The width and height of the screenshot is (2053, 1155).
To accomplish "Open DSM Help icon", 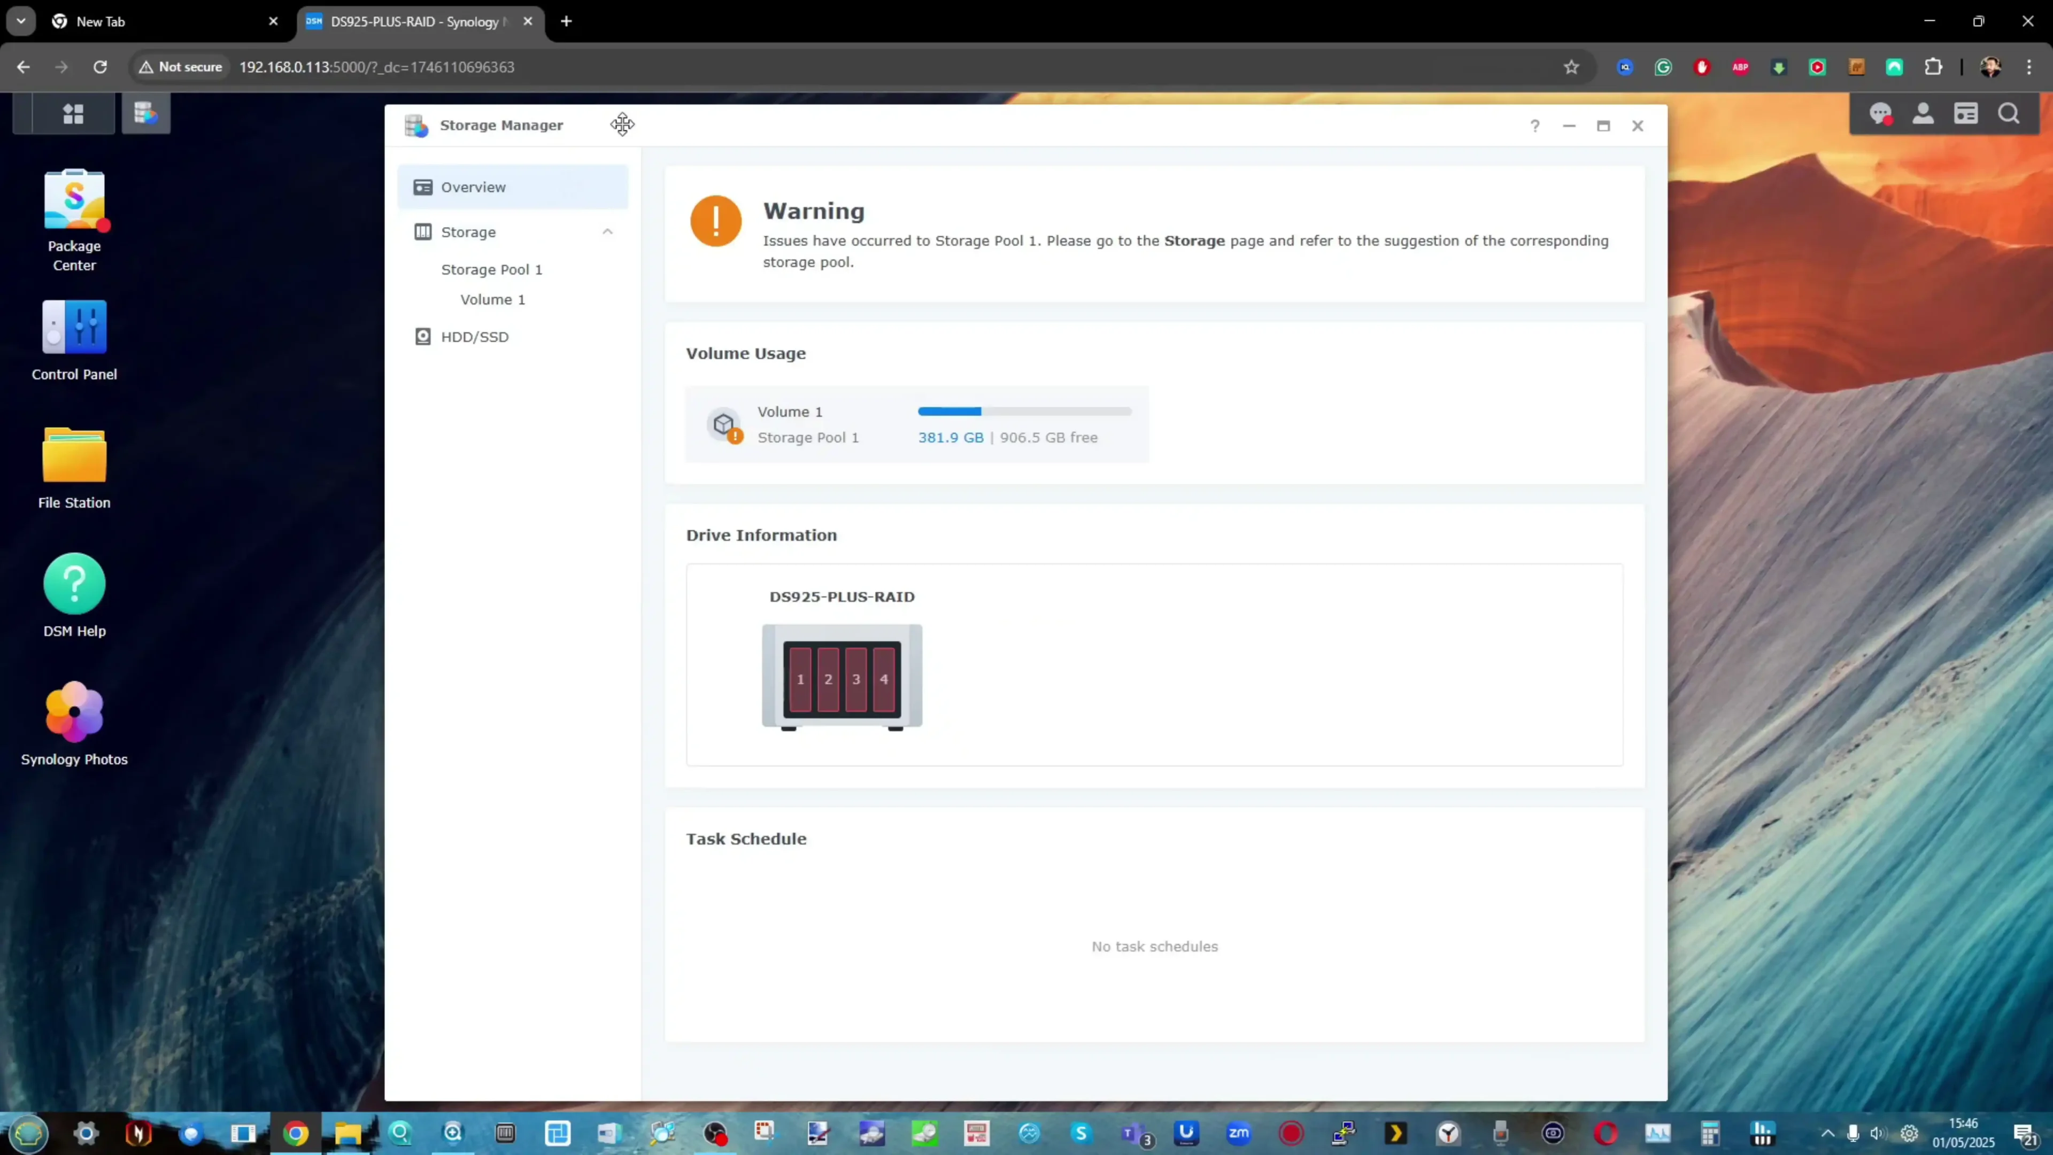I will [74, 584].
